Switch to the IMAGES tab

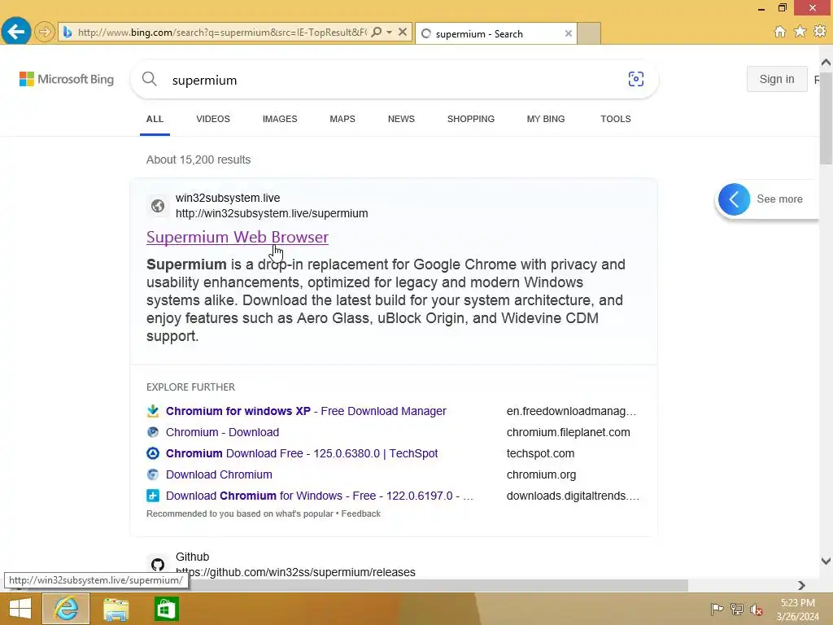(280, 119)
